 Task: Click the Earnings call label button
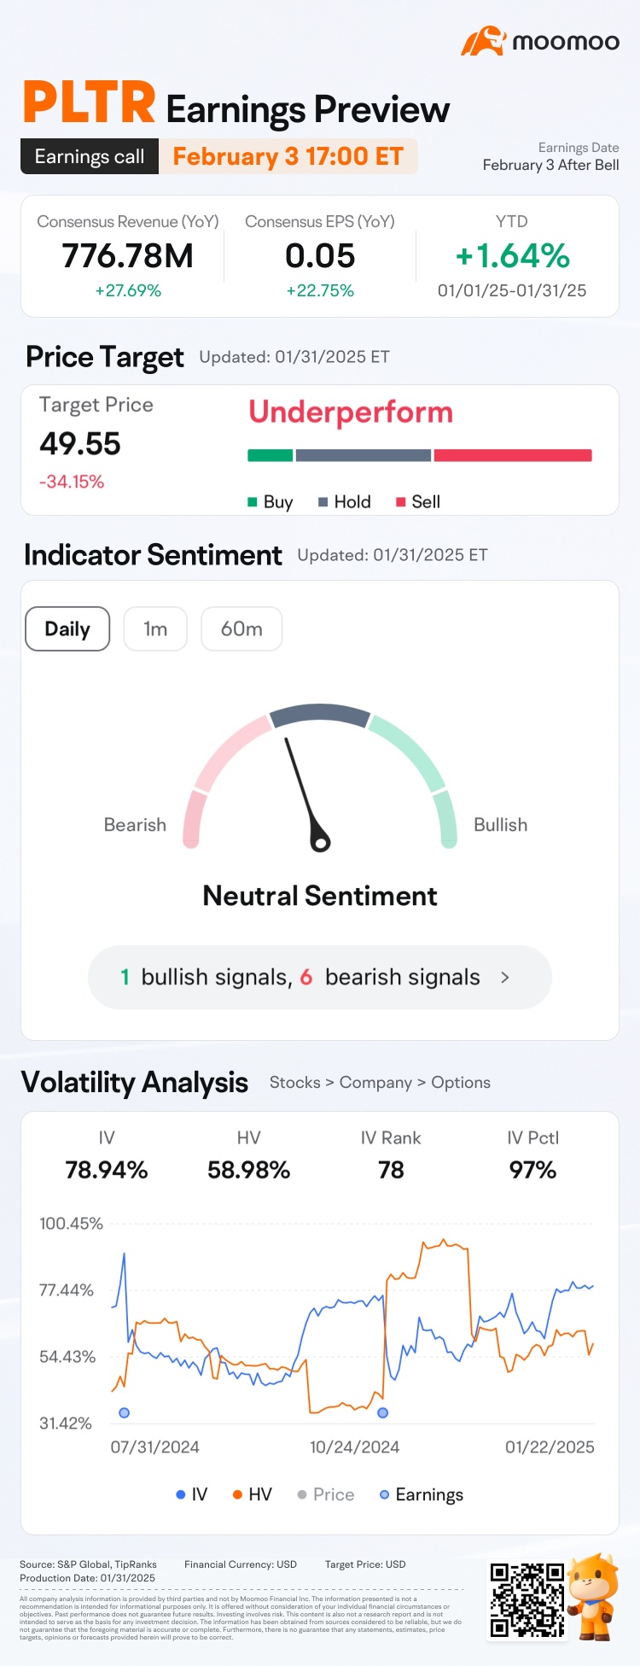tap(90, 156)
